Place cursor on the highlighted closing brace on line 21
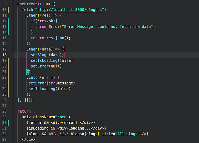 coord(27,72)
